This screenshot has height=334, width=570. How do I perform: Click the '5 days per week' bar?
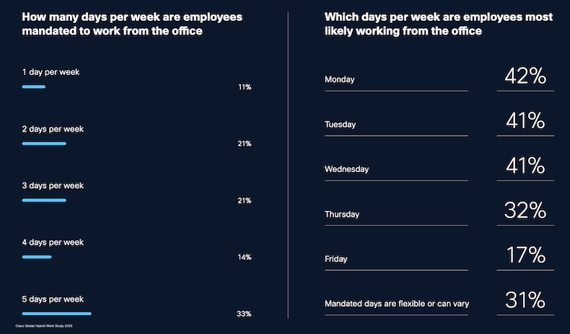tap(57, 314)
